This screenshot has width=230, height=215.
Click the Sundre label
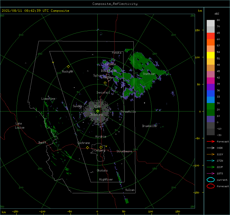pos(77,106)
